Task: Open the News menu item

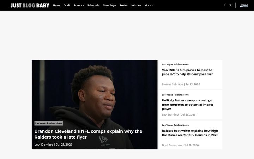Action: 56,5
